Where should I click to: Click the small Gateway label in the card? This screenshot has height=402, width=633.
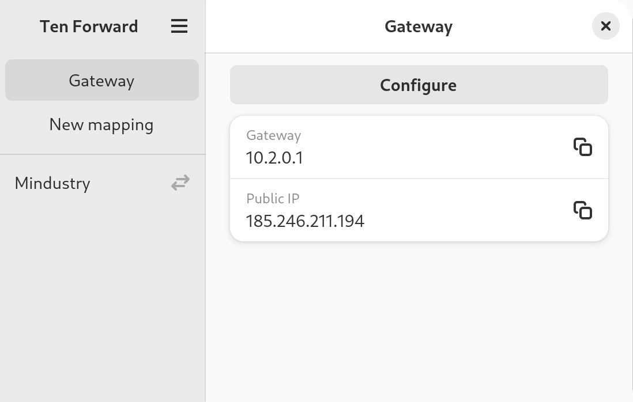274,135
